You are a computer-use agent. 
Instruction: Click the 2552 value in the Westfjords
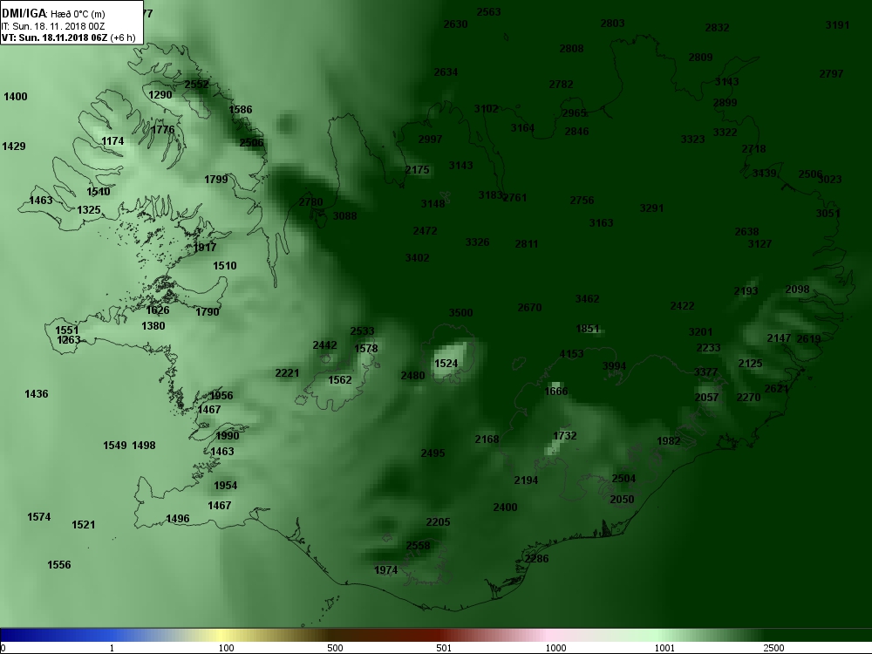(196, 84)
